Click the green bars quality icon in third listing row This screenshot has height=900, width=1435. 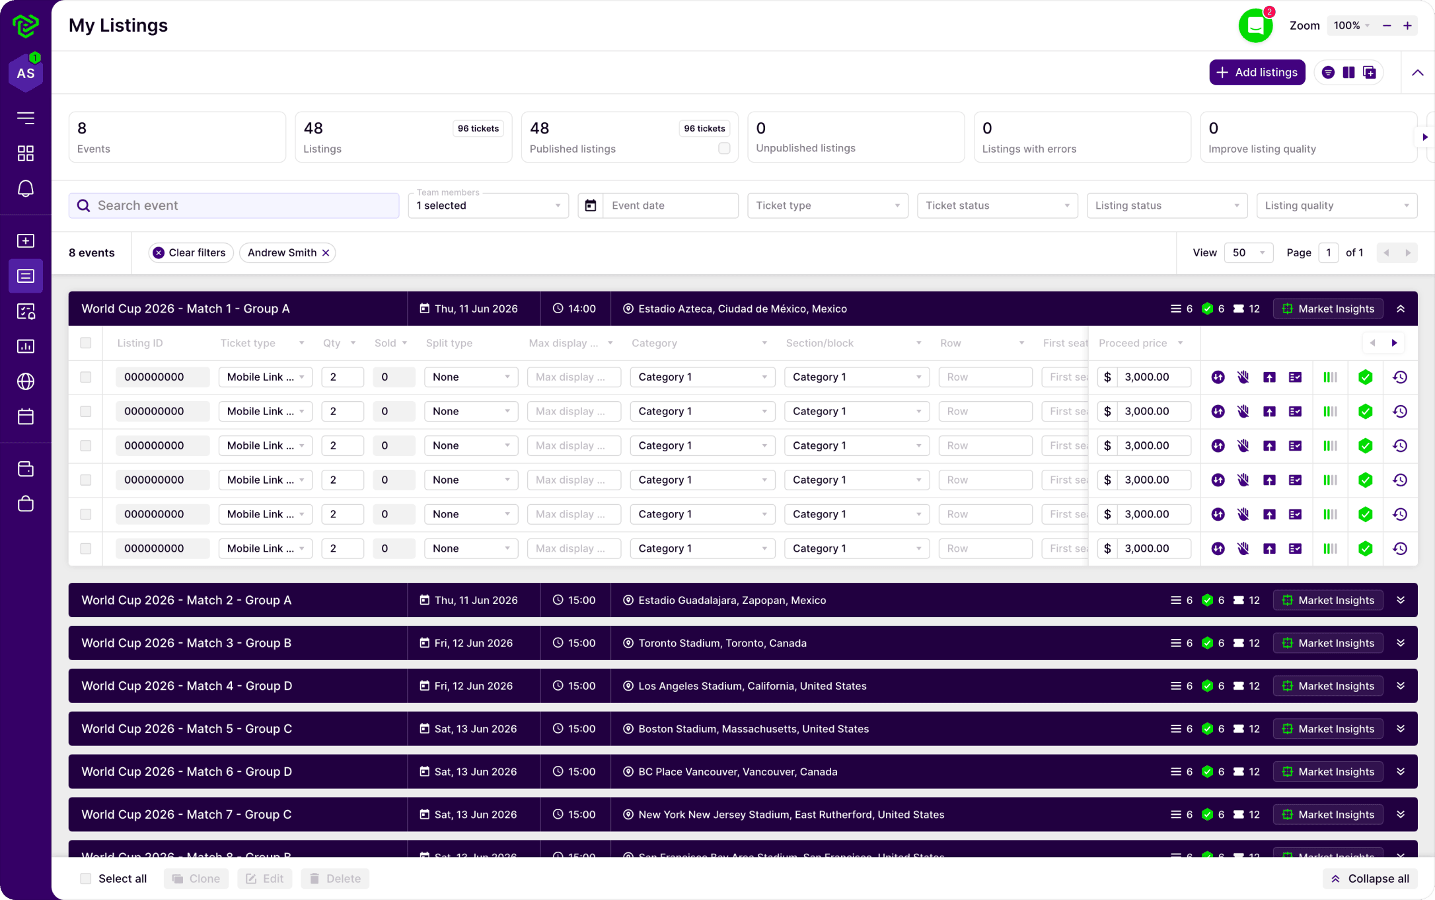(x=1330, y=446)
